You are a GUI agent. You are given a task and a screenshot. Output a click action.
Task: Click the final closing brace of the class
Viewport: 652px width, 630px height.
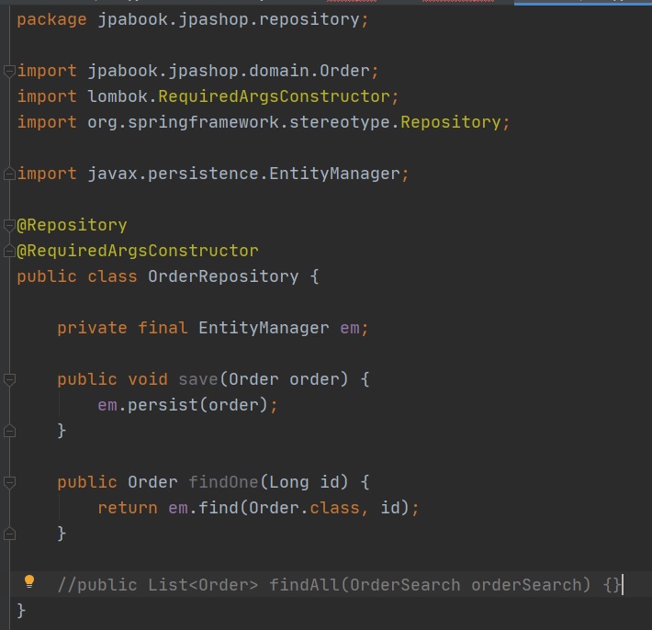point(21,611)
